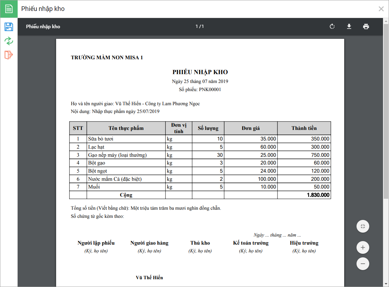Click the fit-to-page round button
Image resolution: width=389 pixels, height=287 pixels.
(363, 226)
